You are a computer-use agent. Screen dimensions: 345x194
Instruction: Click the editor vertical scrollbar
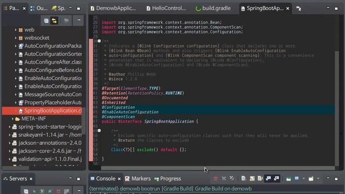click(x=337, y=108)
